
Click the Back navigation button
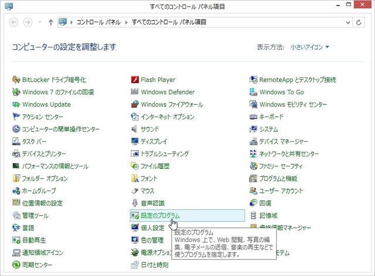(x=13, y=22)
